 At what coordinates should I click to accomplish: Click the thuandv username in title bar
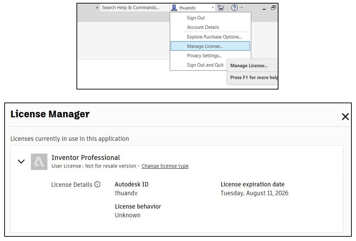tap(188, 8)
